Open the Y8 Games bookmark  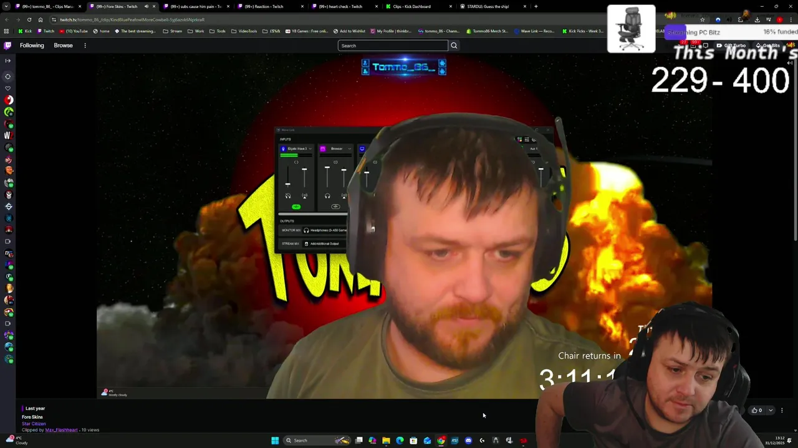click(x=307, y=31)
